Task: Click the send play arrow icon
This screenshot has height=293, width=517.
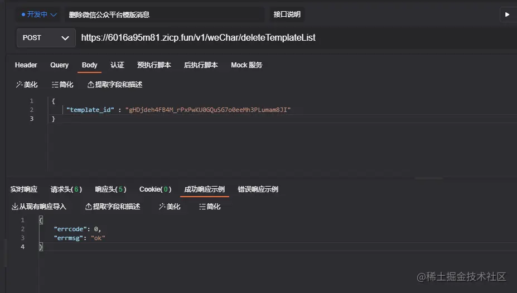Action: tap(507, 14)
